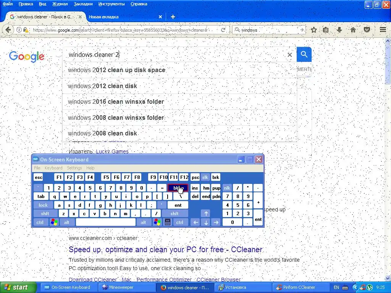Select suggestion 'windows 2016 clean winsxs folder'
This screenshot has height=293, width=391.
point(179,101)
